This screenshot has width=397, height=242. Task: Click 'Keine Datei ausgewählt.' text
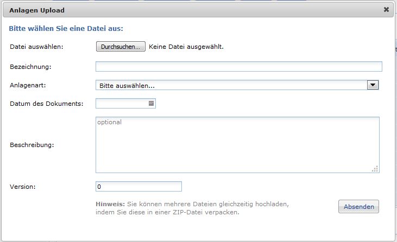(186, 47)
